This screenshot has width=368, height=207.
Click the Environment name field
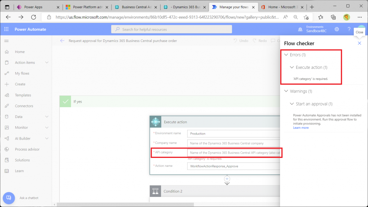(x=234, y=133)
